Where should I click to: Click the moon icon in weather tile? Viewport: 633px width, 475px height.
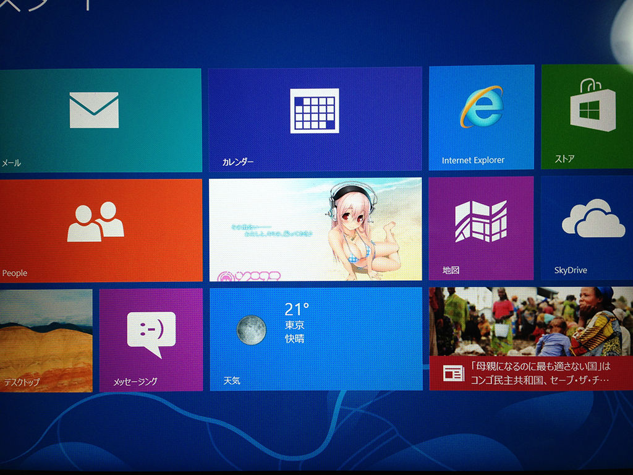[x=251, y=330]
